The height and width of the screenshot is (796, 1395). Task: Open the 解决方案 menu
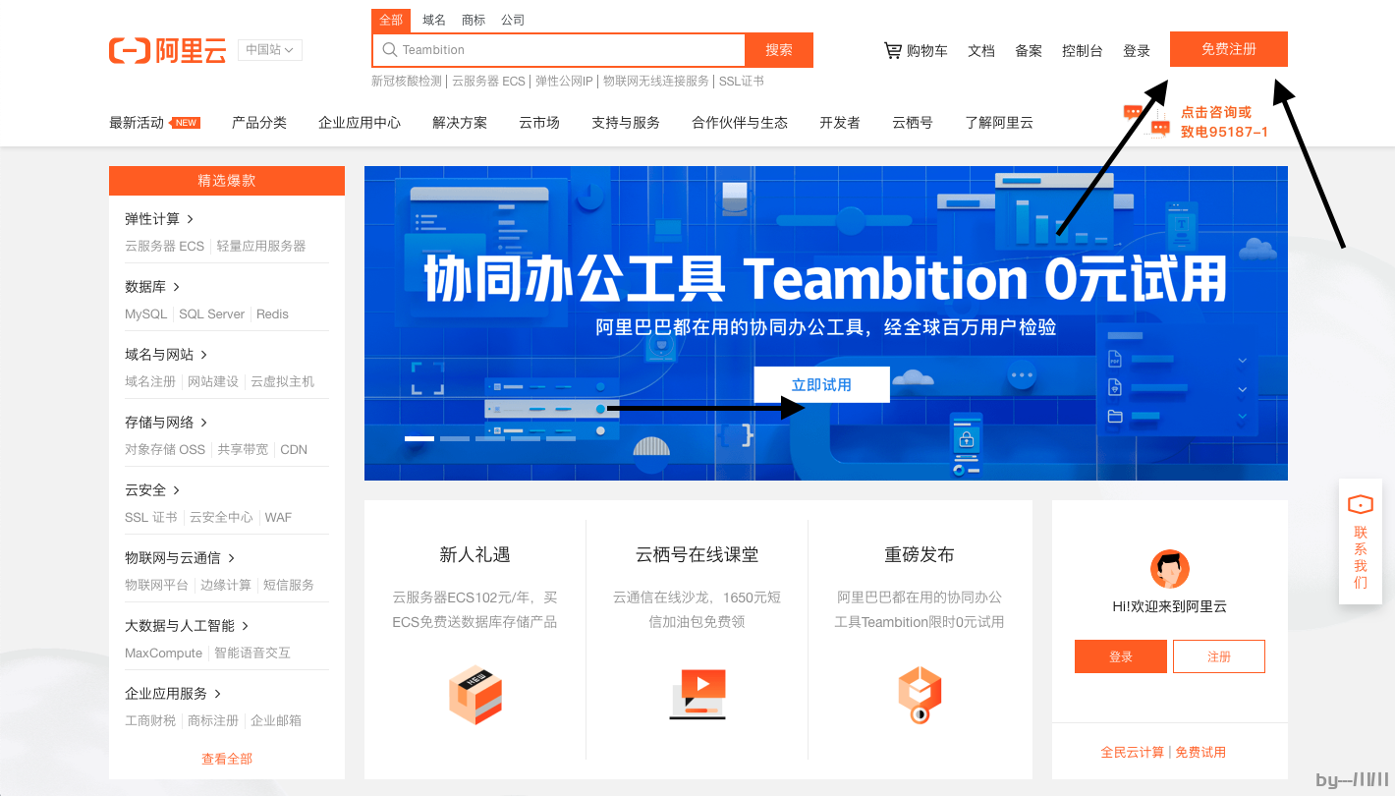460,123
